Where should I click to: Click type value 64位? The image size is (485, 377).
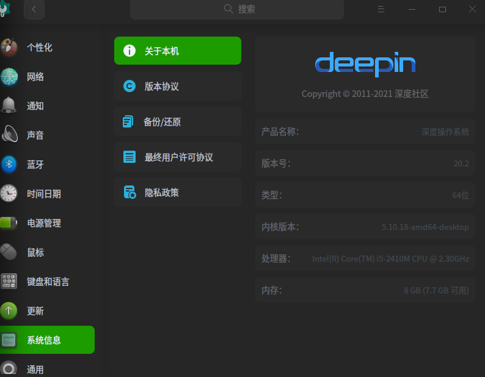pos(461,195)
